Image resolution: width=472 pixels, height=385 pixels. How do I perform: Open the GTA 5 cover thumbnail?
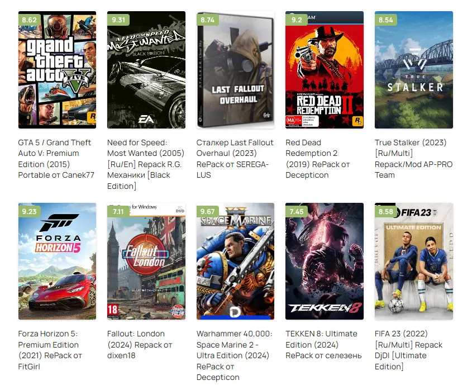pyautogui.click(x=57, y=70)
